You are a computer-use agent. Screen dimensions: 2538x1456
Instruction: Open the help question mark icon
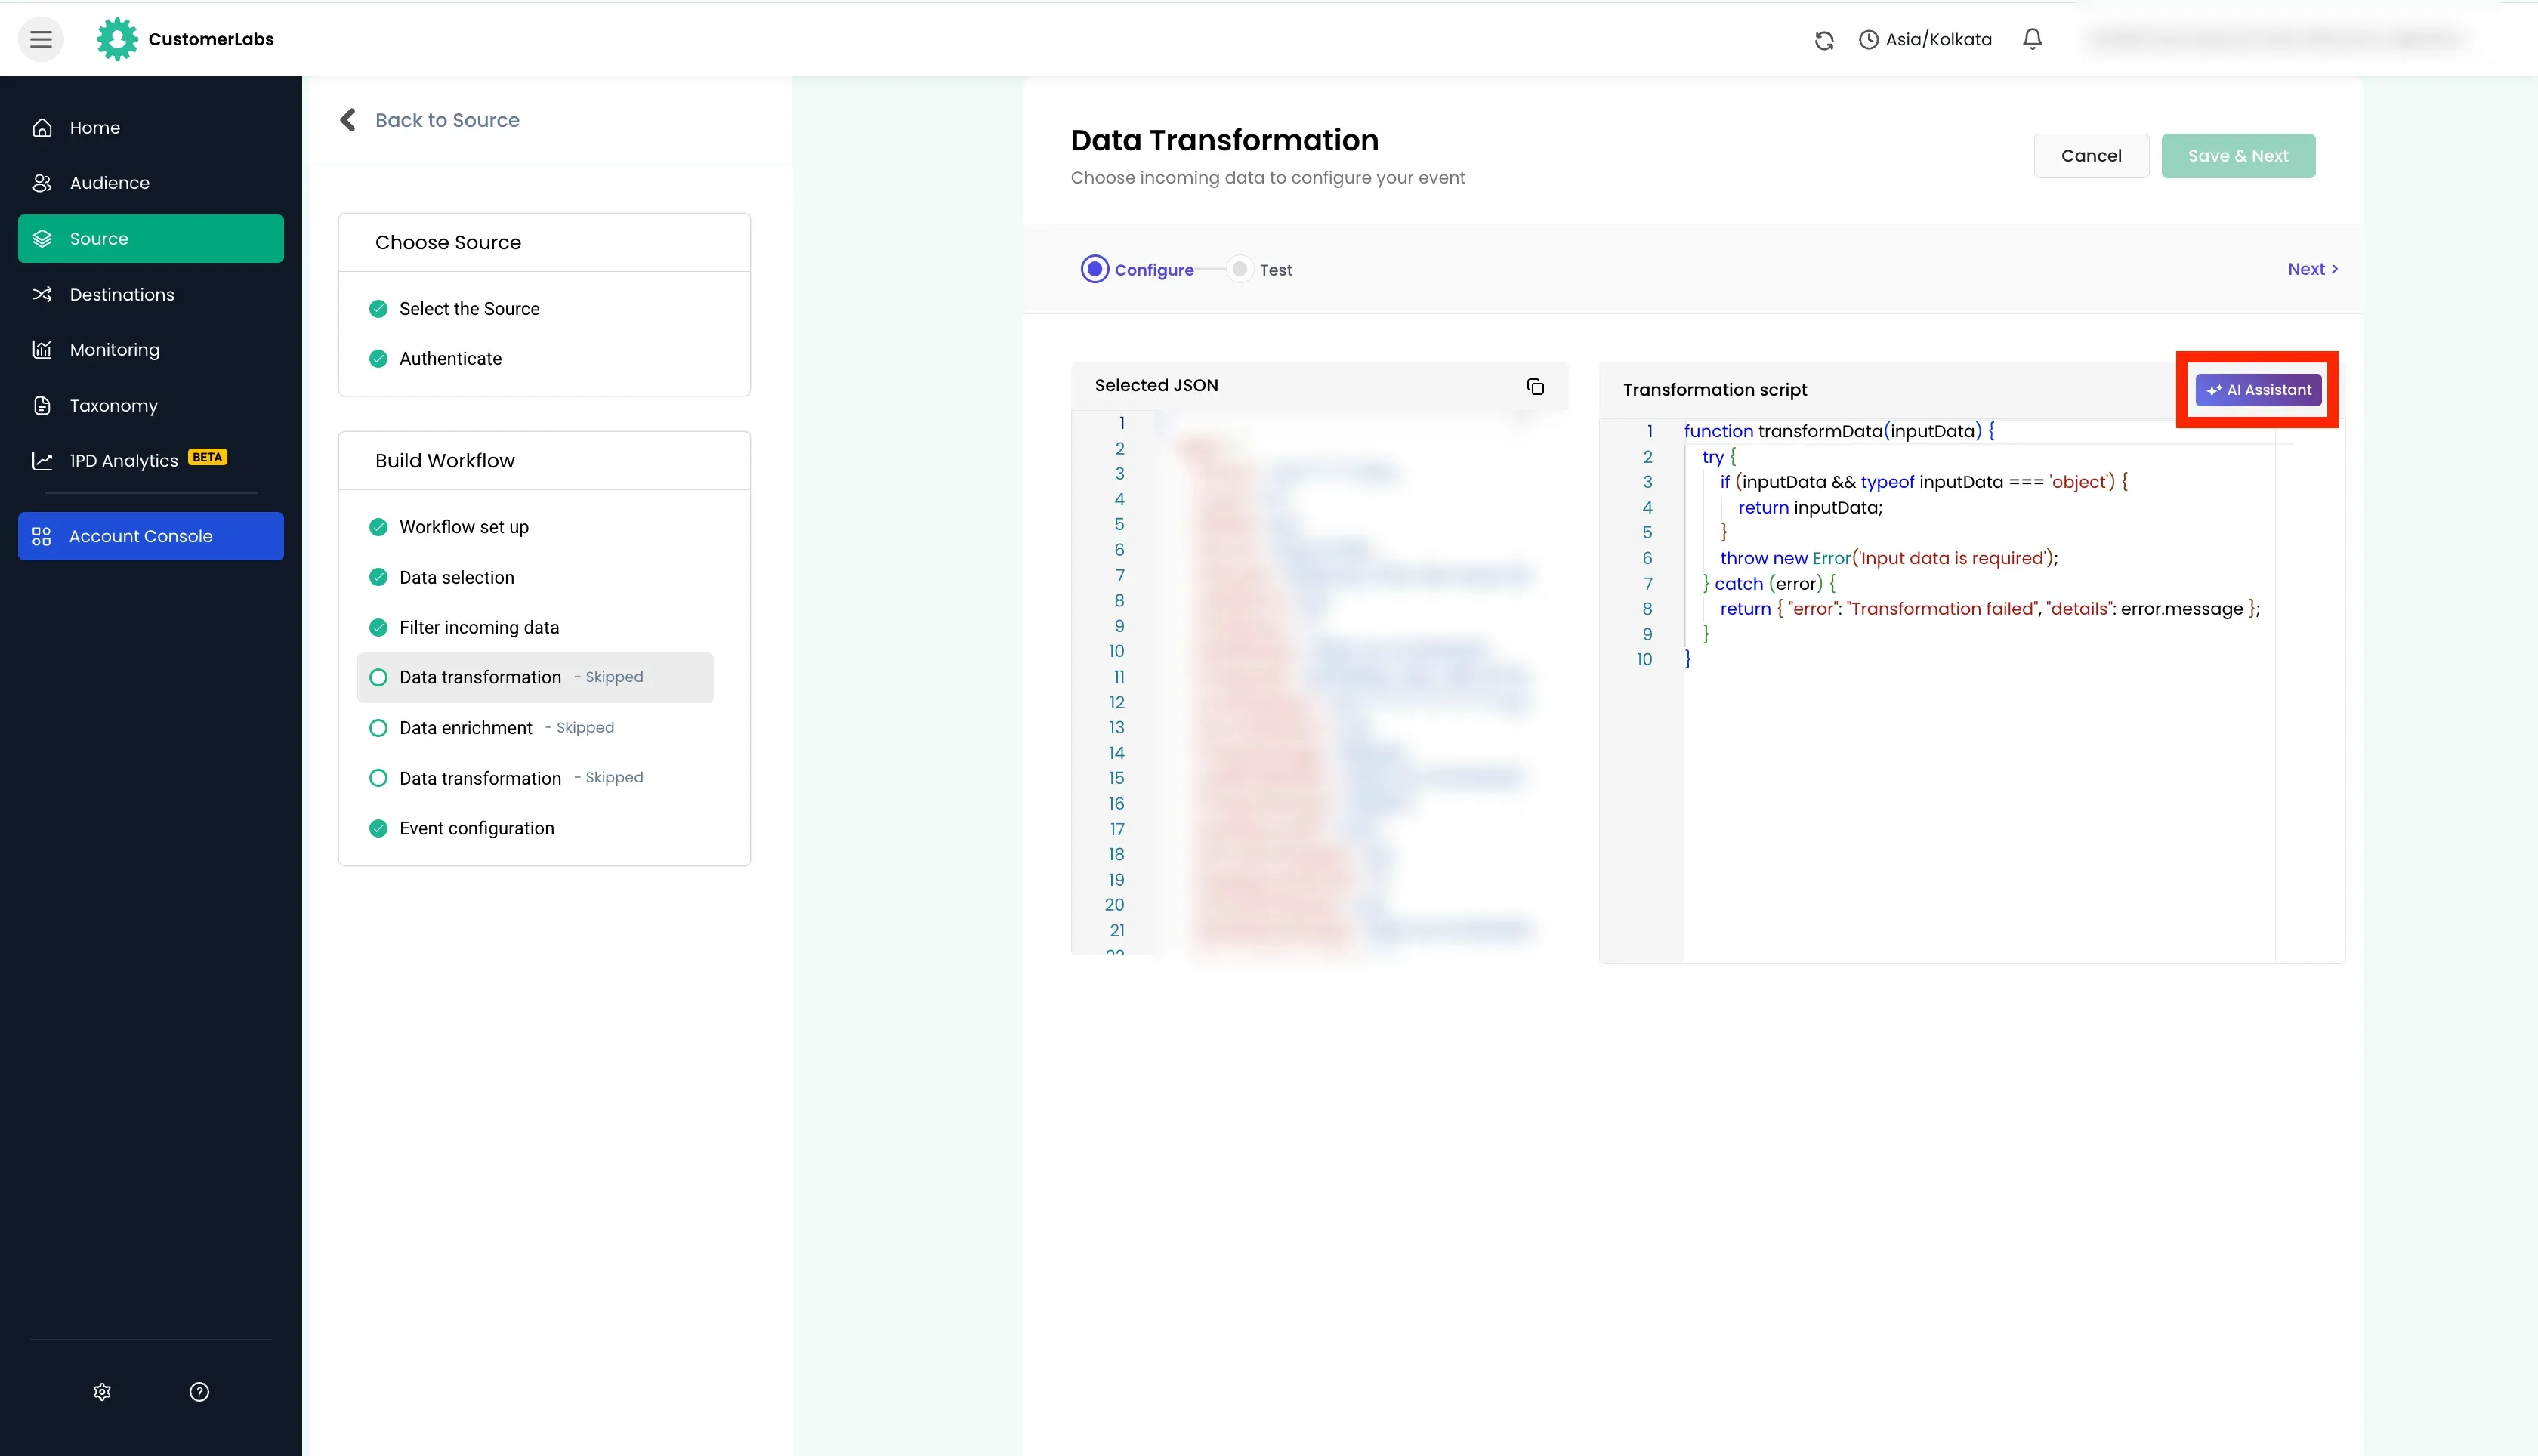199,1392
